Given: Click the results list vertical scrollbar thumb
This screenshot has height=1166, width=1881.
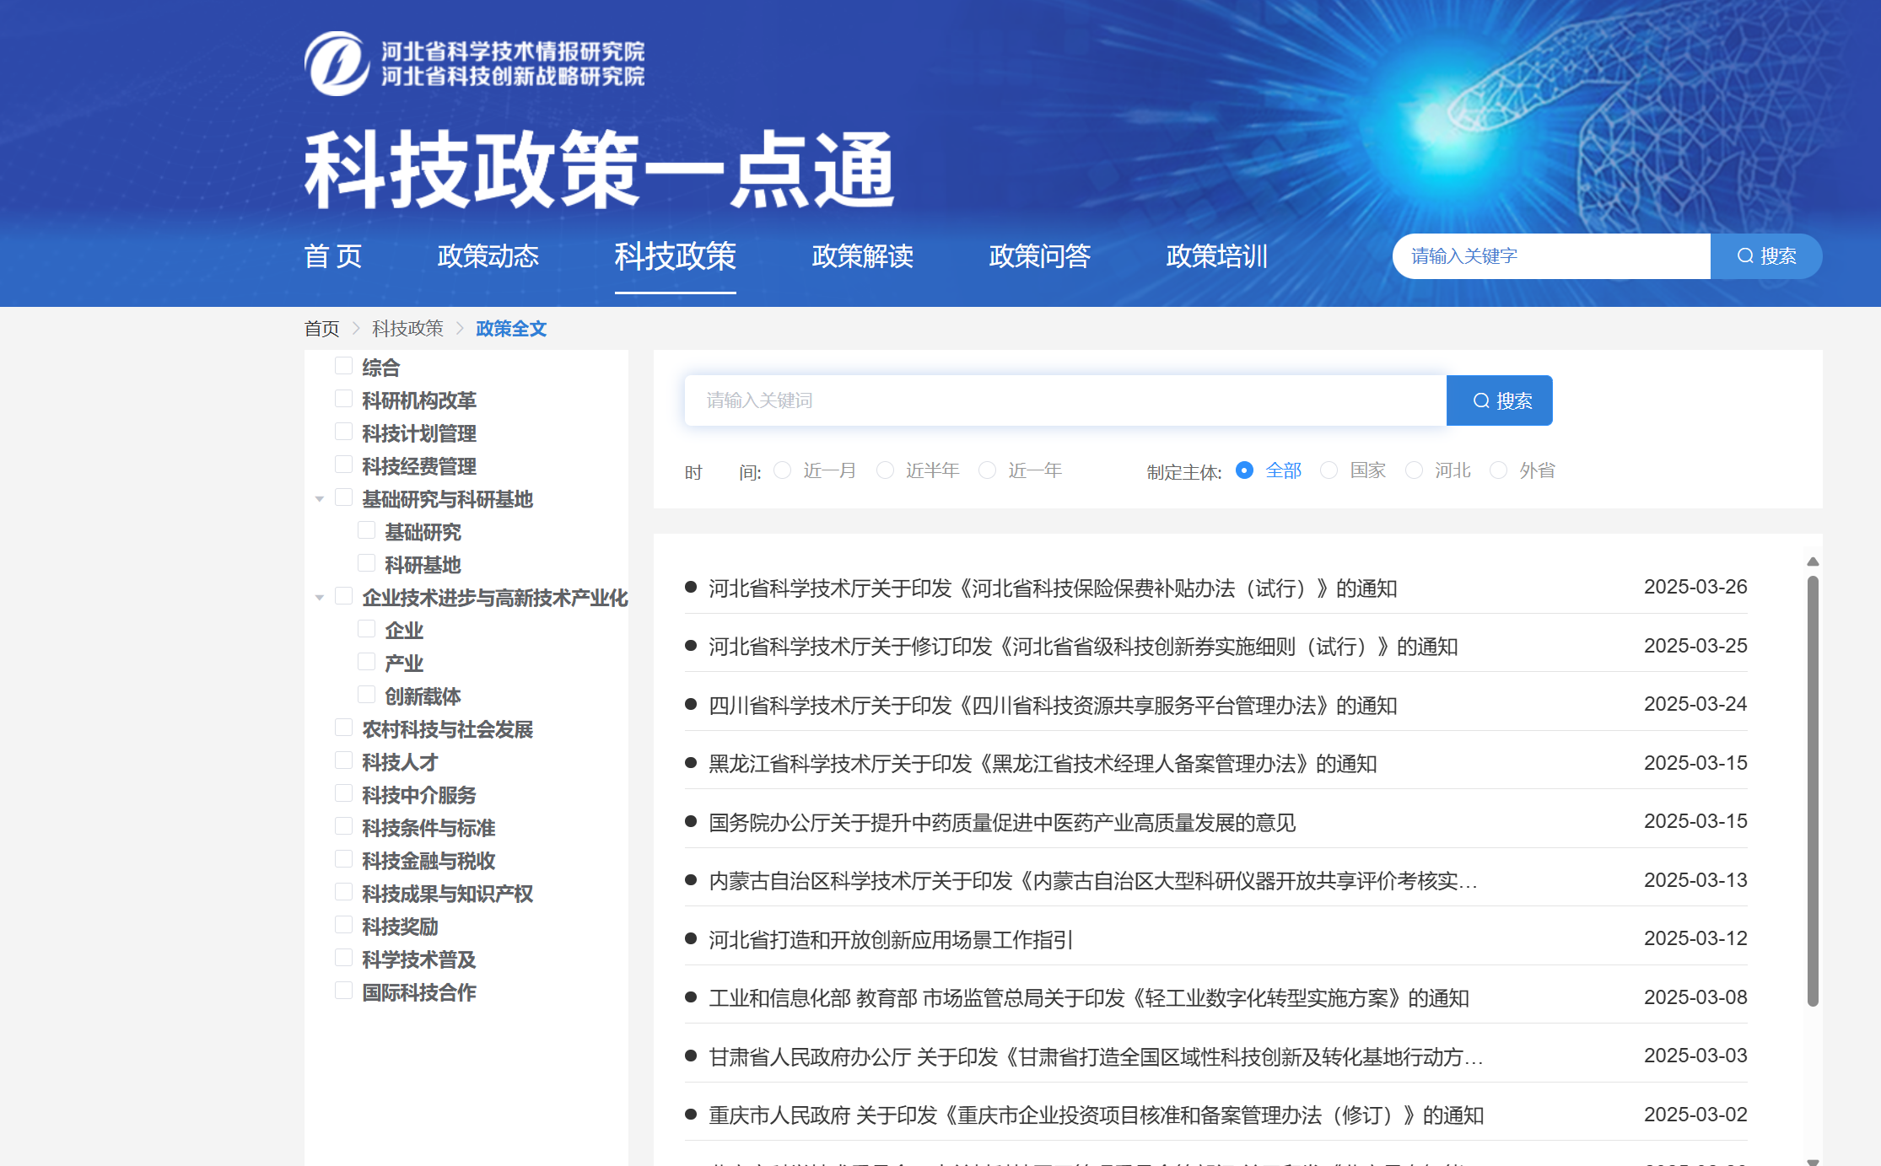Looking at the screenshot, I should pos(1812,789).
